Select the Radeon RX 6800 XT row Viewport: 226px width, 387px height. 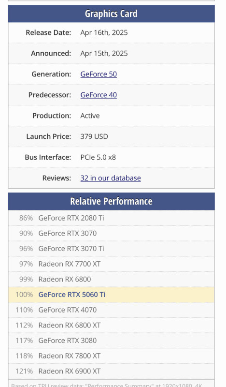[x=112, y=325]
